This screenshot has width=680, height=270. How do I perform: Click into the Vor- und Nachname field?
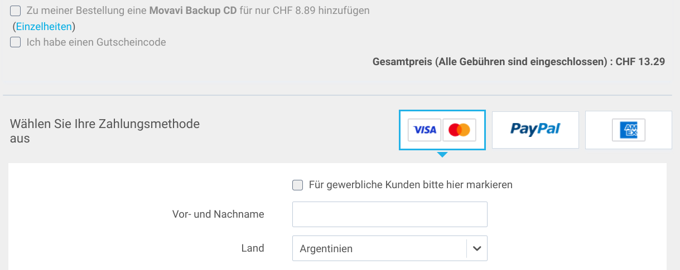[389, 214]
